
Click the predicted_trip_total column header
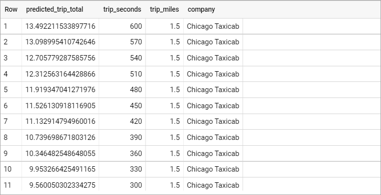point(55,9)
